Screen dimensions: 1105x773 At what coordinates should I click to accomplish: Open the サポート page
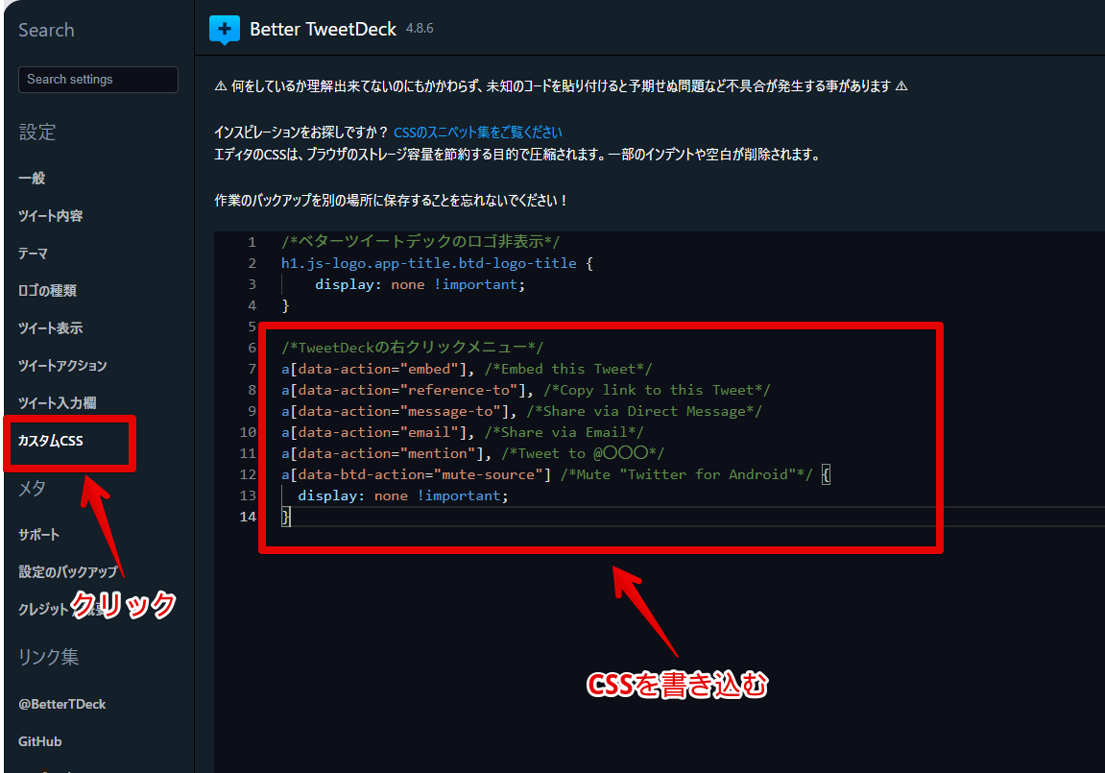38,534
